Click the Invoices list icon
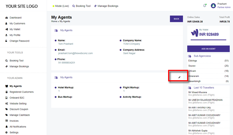Image resolution: width=233 pixels, height=135 pixels. click(6, 121)
